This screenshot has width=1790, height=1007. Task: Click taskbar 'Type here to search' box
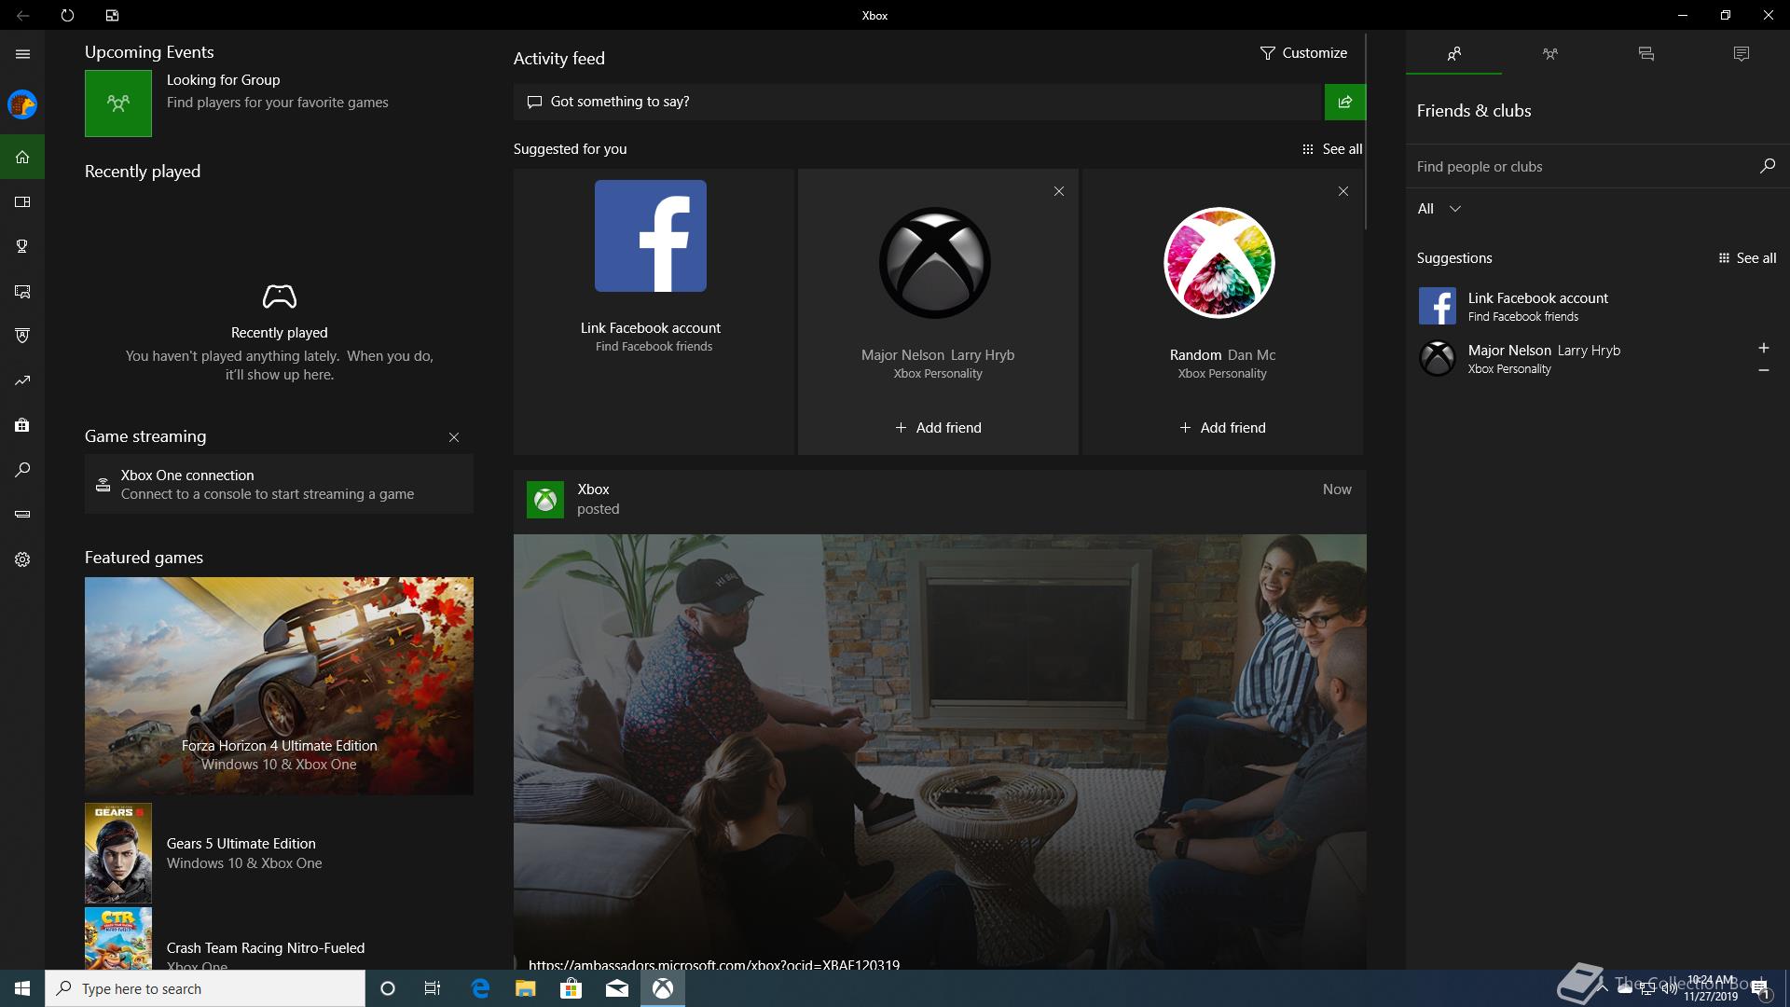coord(205,988)
